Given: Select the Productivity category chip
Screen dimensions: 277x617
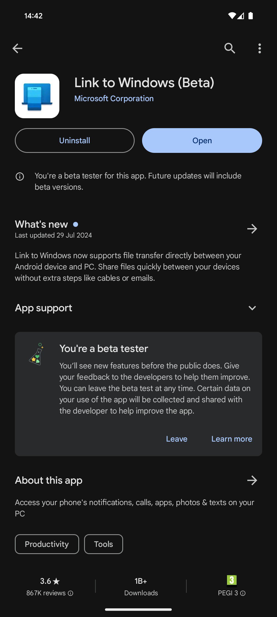Looking at the screenshot, I should pos(47,544).
